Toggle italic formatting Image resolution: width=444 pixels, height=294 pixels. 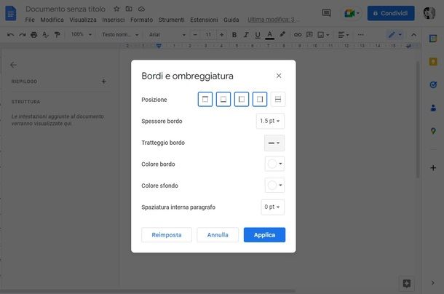[x=246, y=34]
